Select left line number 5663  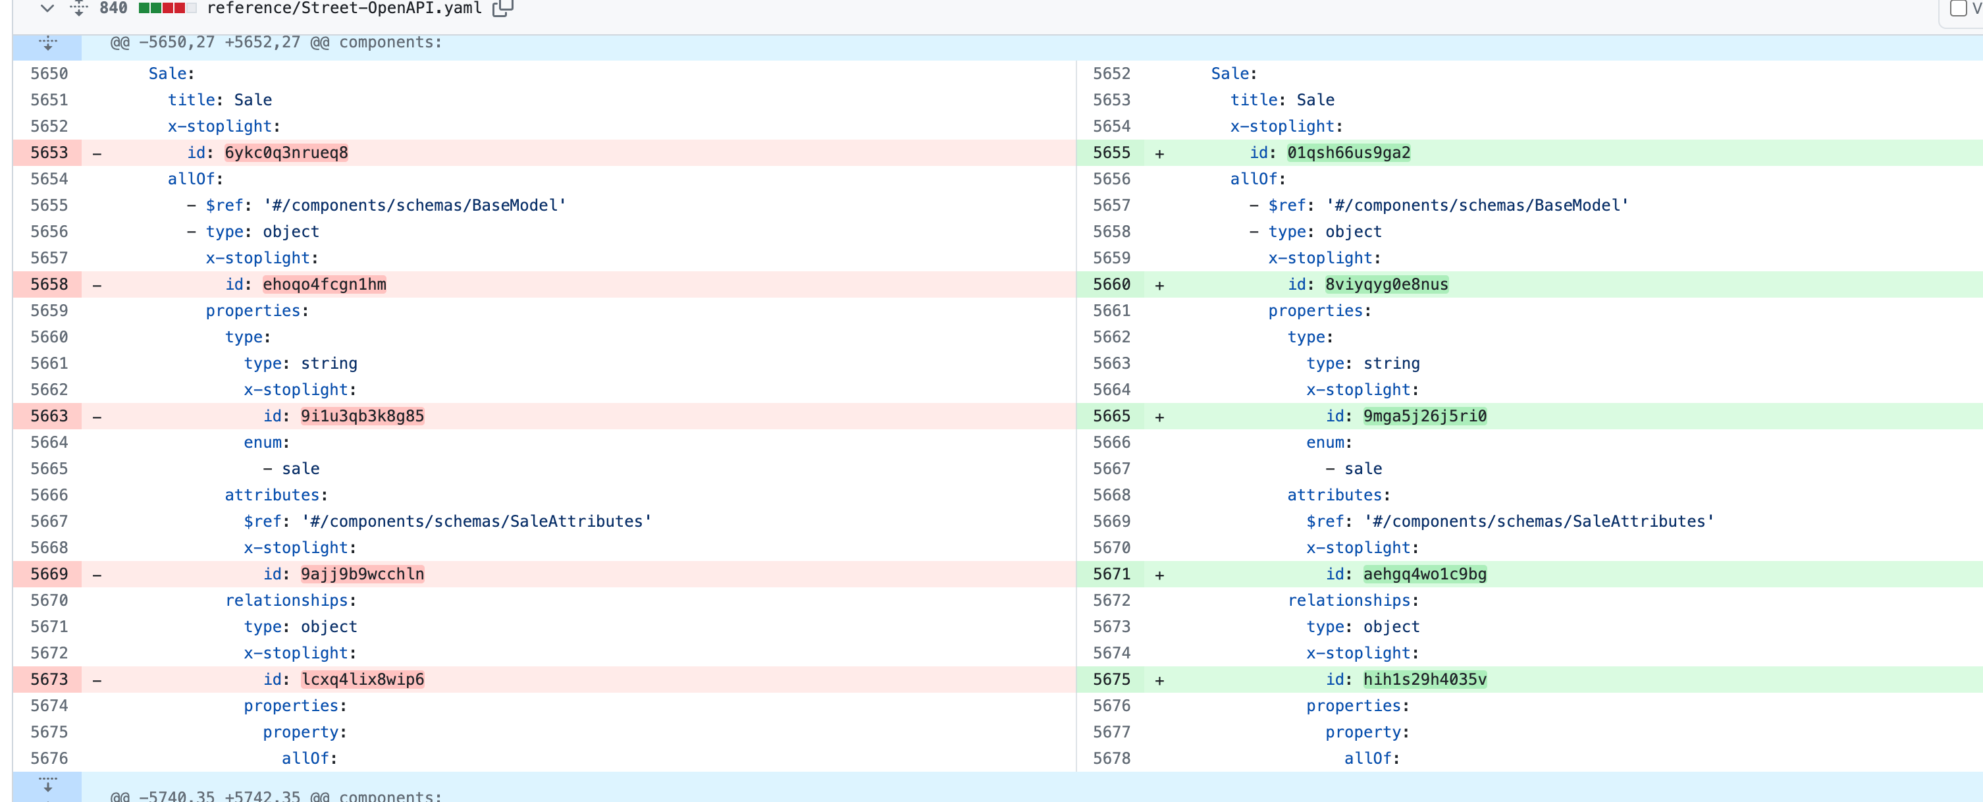[x=49, y=416]
